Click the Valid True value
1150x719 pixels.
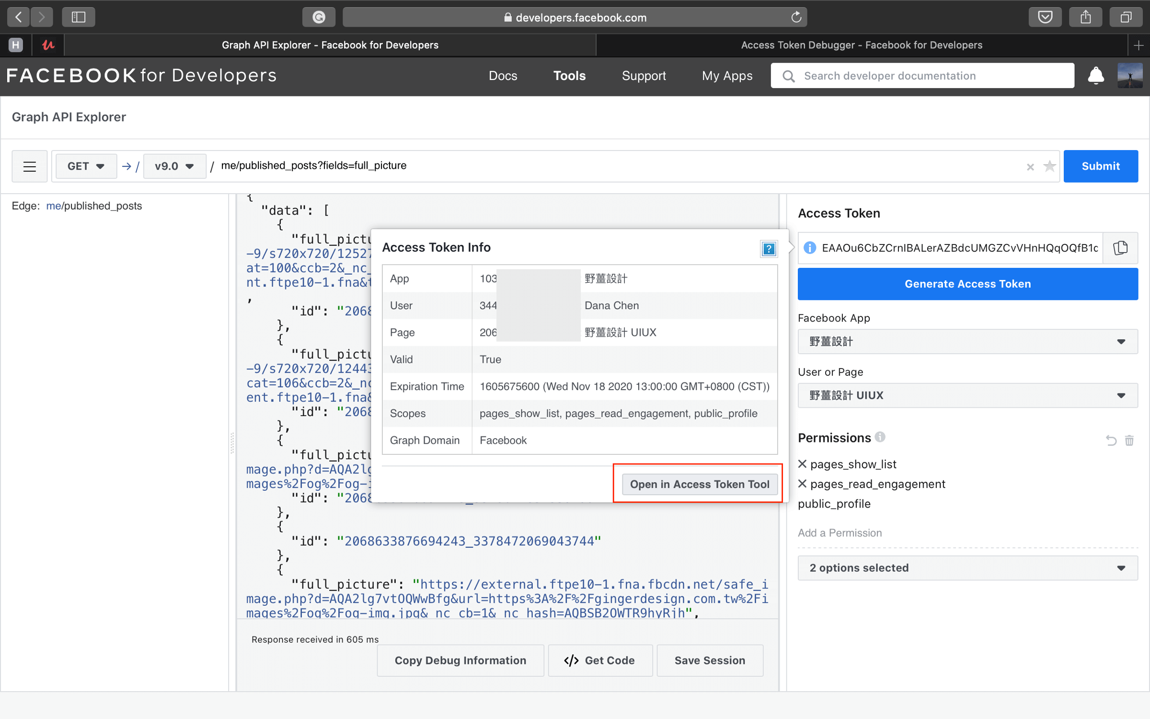click(x=490, y=359)
